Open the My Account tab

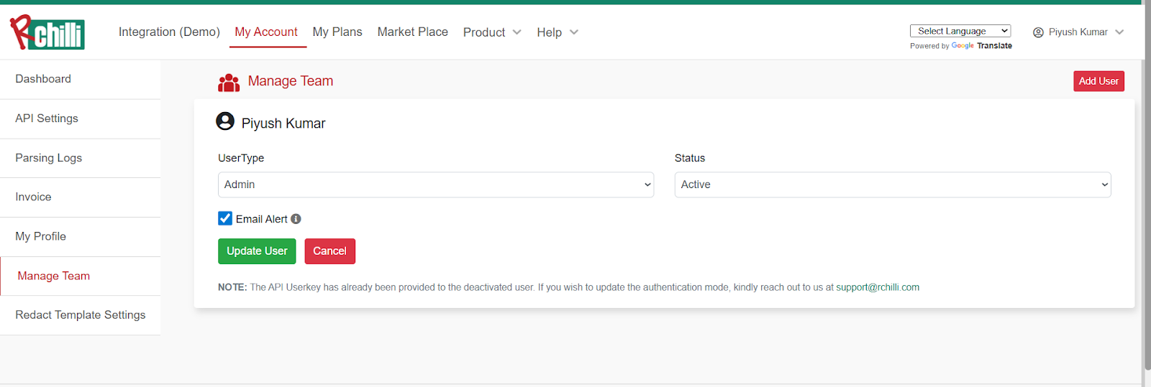(x=266, y=32)
